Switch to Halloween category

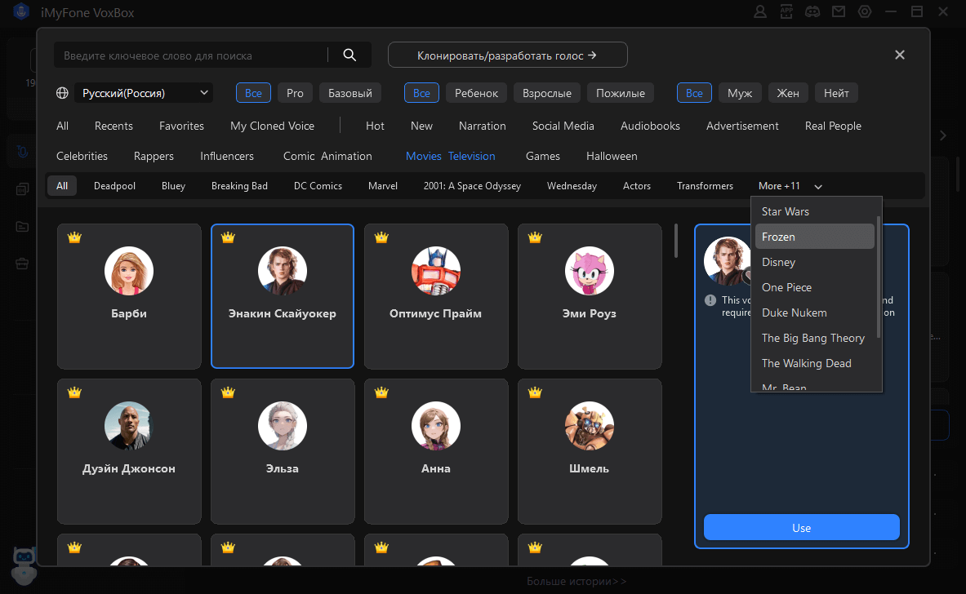[612, 156]
